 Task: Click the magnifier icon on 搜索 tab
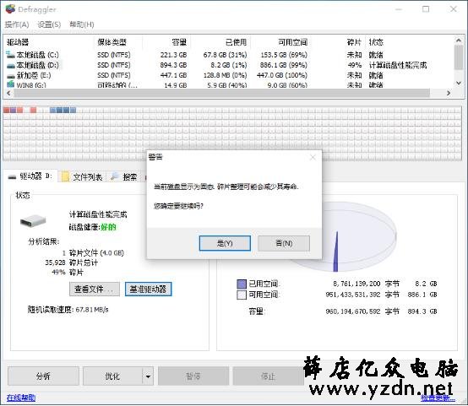pyautogui.click(x=115, y=176)
